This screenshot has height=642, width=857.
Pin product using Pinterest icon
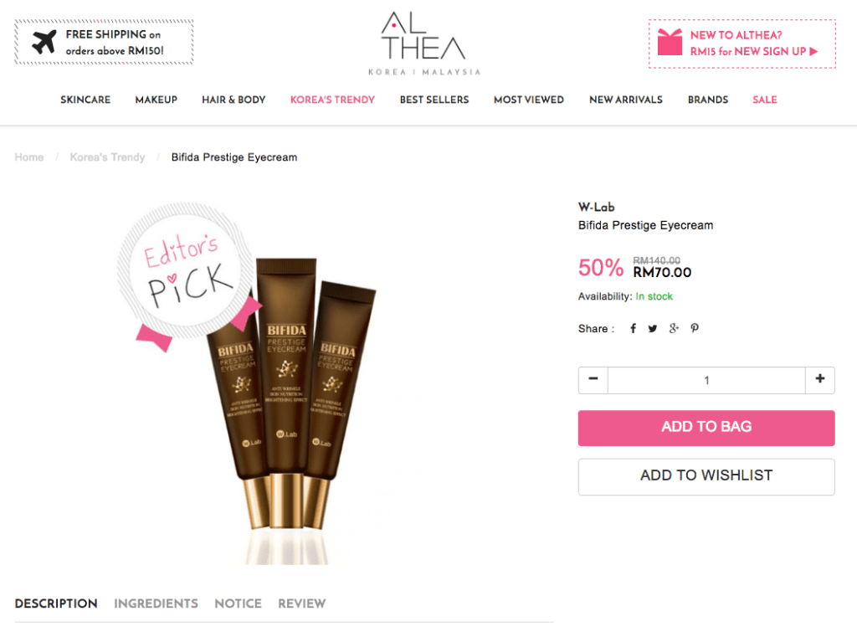(x=695, y=328)
